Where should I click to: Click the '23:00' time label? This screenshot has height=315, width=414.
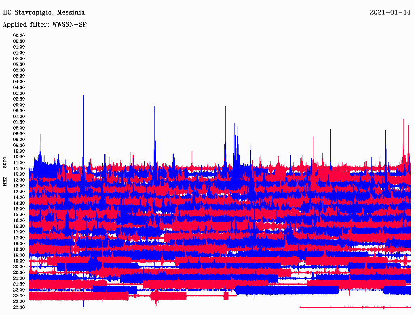19,302
